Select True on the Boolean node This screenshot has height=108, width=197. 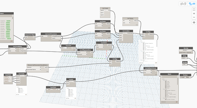pyautogui.click(x=182, y=77)
